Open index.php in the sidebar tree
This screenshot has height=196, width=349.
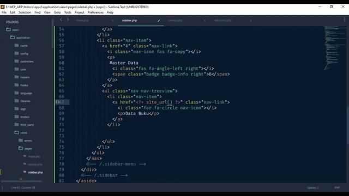34,156
